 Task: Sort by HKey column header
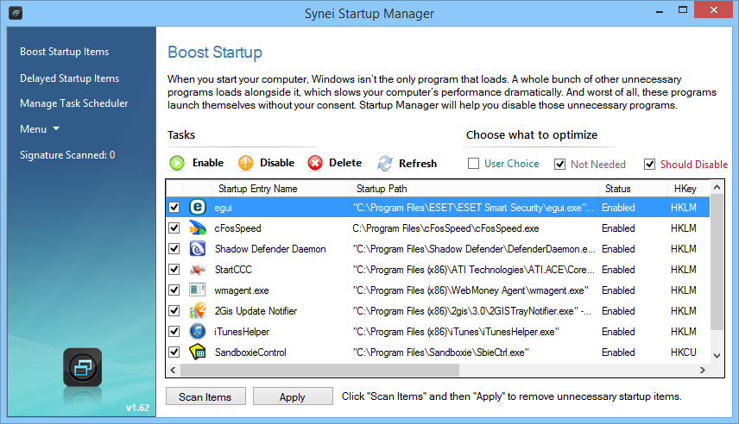[x=689, y=189]
